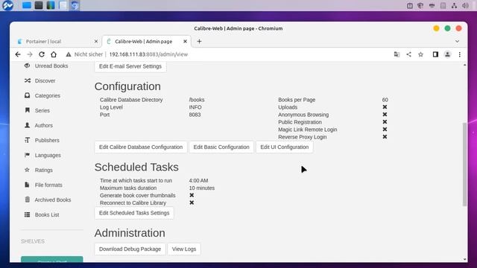Click Edit Basic Configuration button
The width and height of the screenshot is (477, 268).
tap(221, 147)
